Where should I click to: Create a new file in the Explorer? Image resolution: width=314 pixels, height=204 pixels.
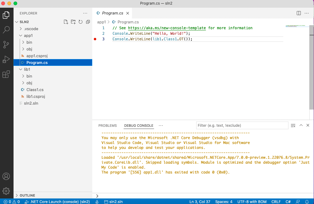[x=66, y=22]
